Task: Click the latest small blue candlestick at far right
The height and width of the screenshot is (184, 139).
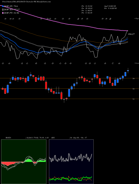Action: (128, 71)
